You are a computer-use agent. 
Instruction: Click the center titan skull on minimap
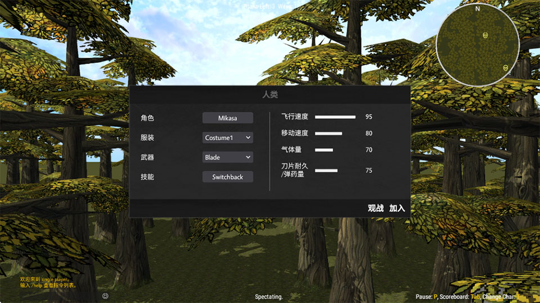click(485, 35)
